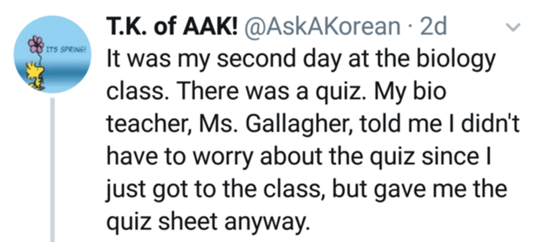Open the T.K. of AAK! display name
537x242 pixels.
tap(172, 26)
